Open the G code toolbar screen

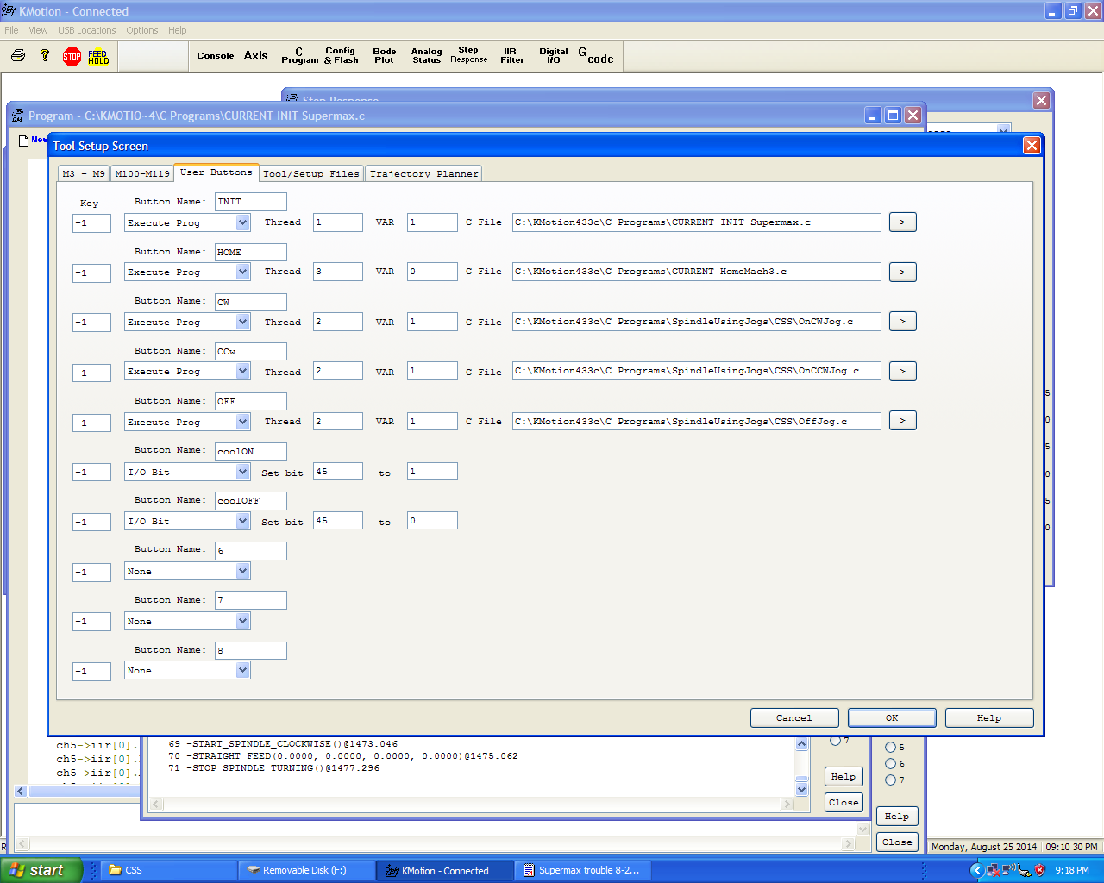596,56
